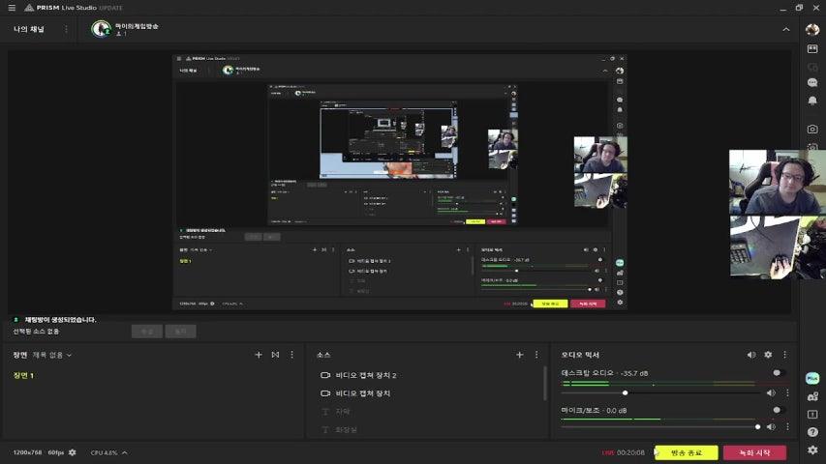
Task: Open audio mixer settings gear
Action: click(768, 355)
